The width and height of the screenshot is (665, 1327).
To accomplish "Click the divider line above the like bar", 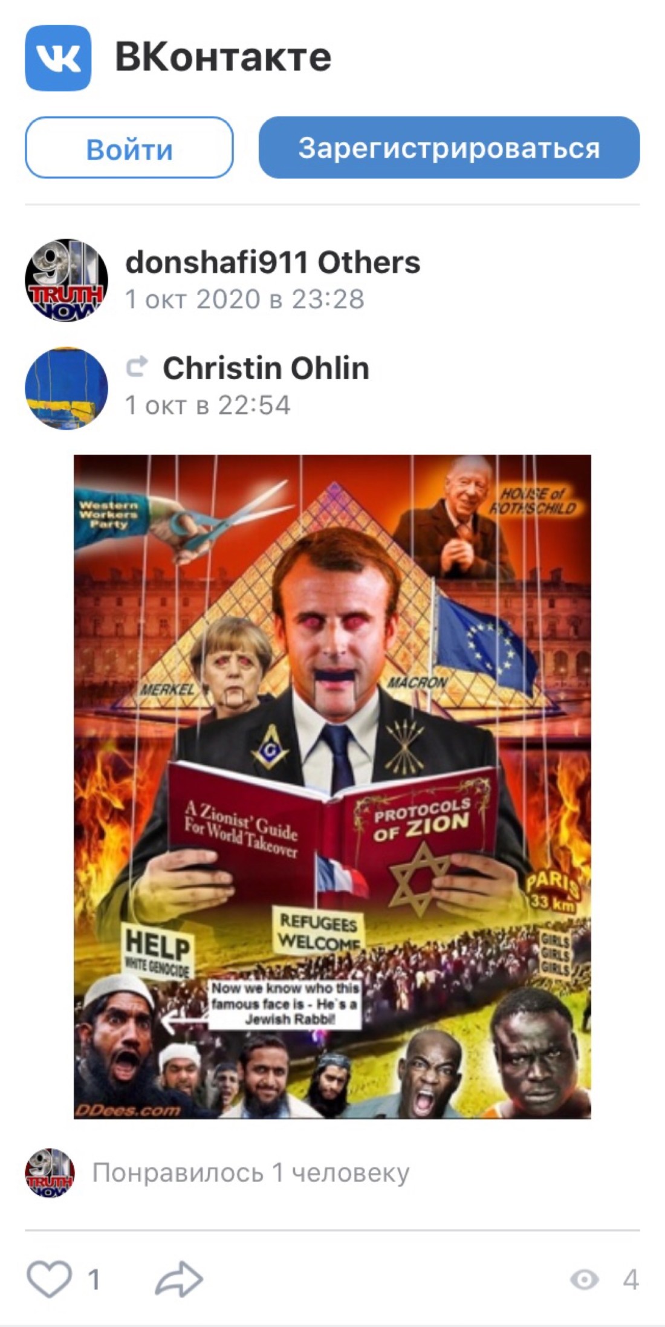I will (332, 1230).
